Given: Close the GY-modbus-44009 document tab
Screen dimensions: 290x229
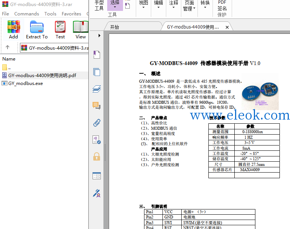Looking at the screenshot, I should pyautogui.click(x=227, y=27).
